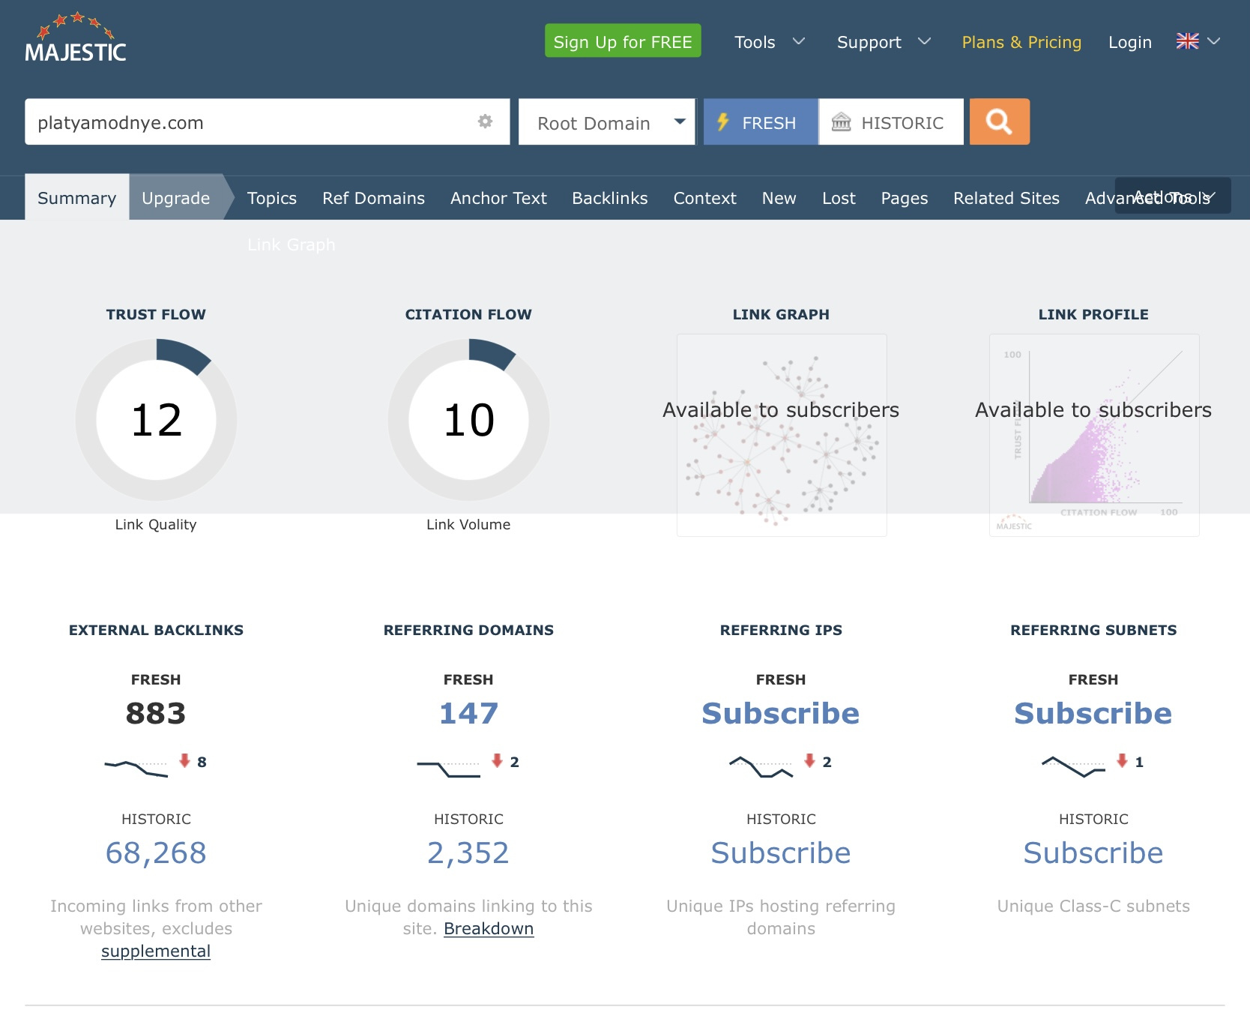Click the Breakdown link
This screenshot has height=1025, width=1250.
pyautogui.click(x=489, y=928)
